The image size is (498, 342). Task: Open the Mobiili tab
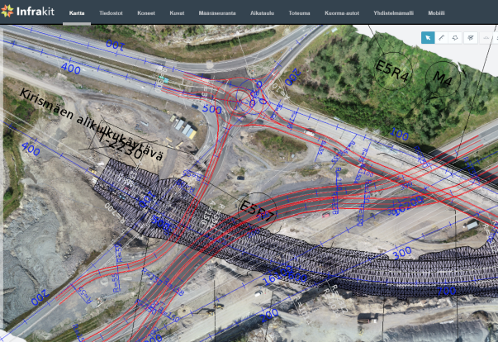[436, 14]
